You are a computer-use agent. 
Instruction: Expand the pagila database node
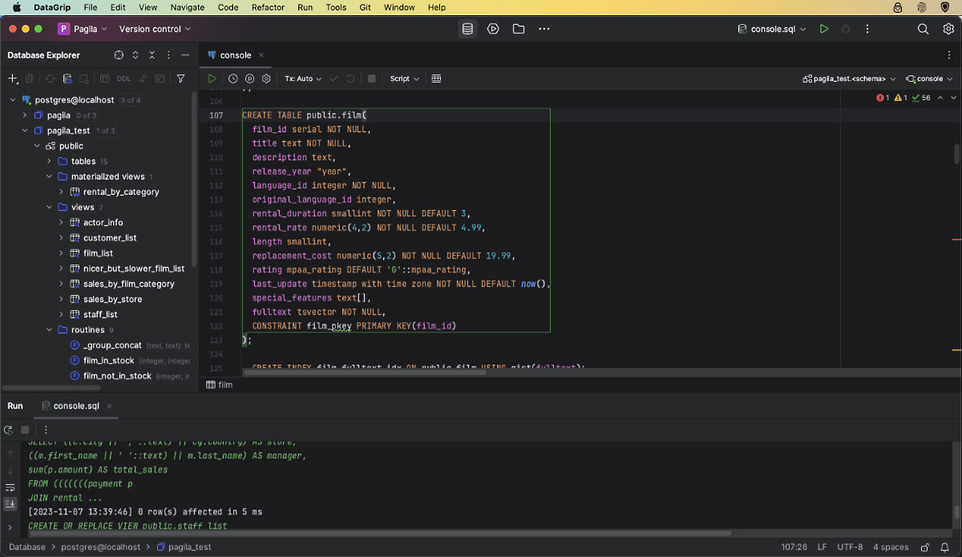(25, 115)
